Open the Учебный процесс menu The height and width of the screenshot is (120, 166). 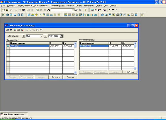pyautogui.click(x=57, y=6)
